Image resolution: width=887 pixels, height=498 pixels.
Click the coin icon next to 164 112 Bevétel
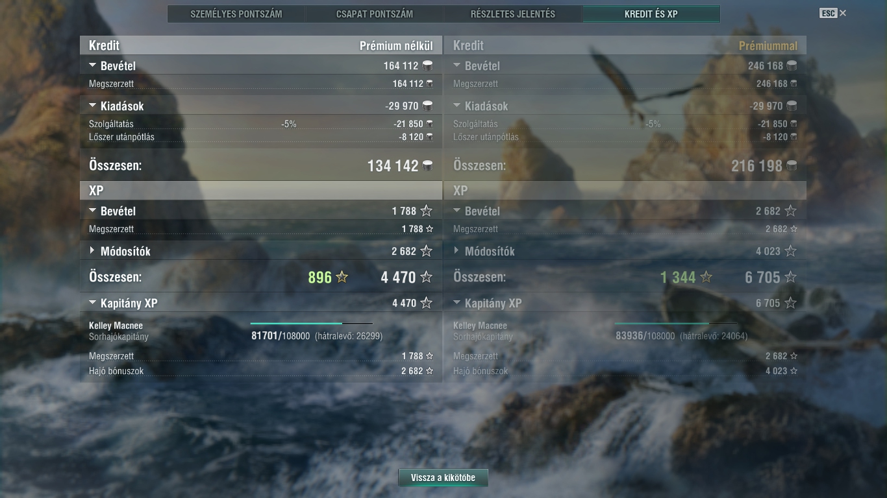pyautogui.click(x=427, y=65)
